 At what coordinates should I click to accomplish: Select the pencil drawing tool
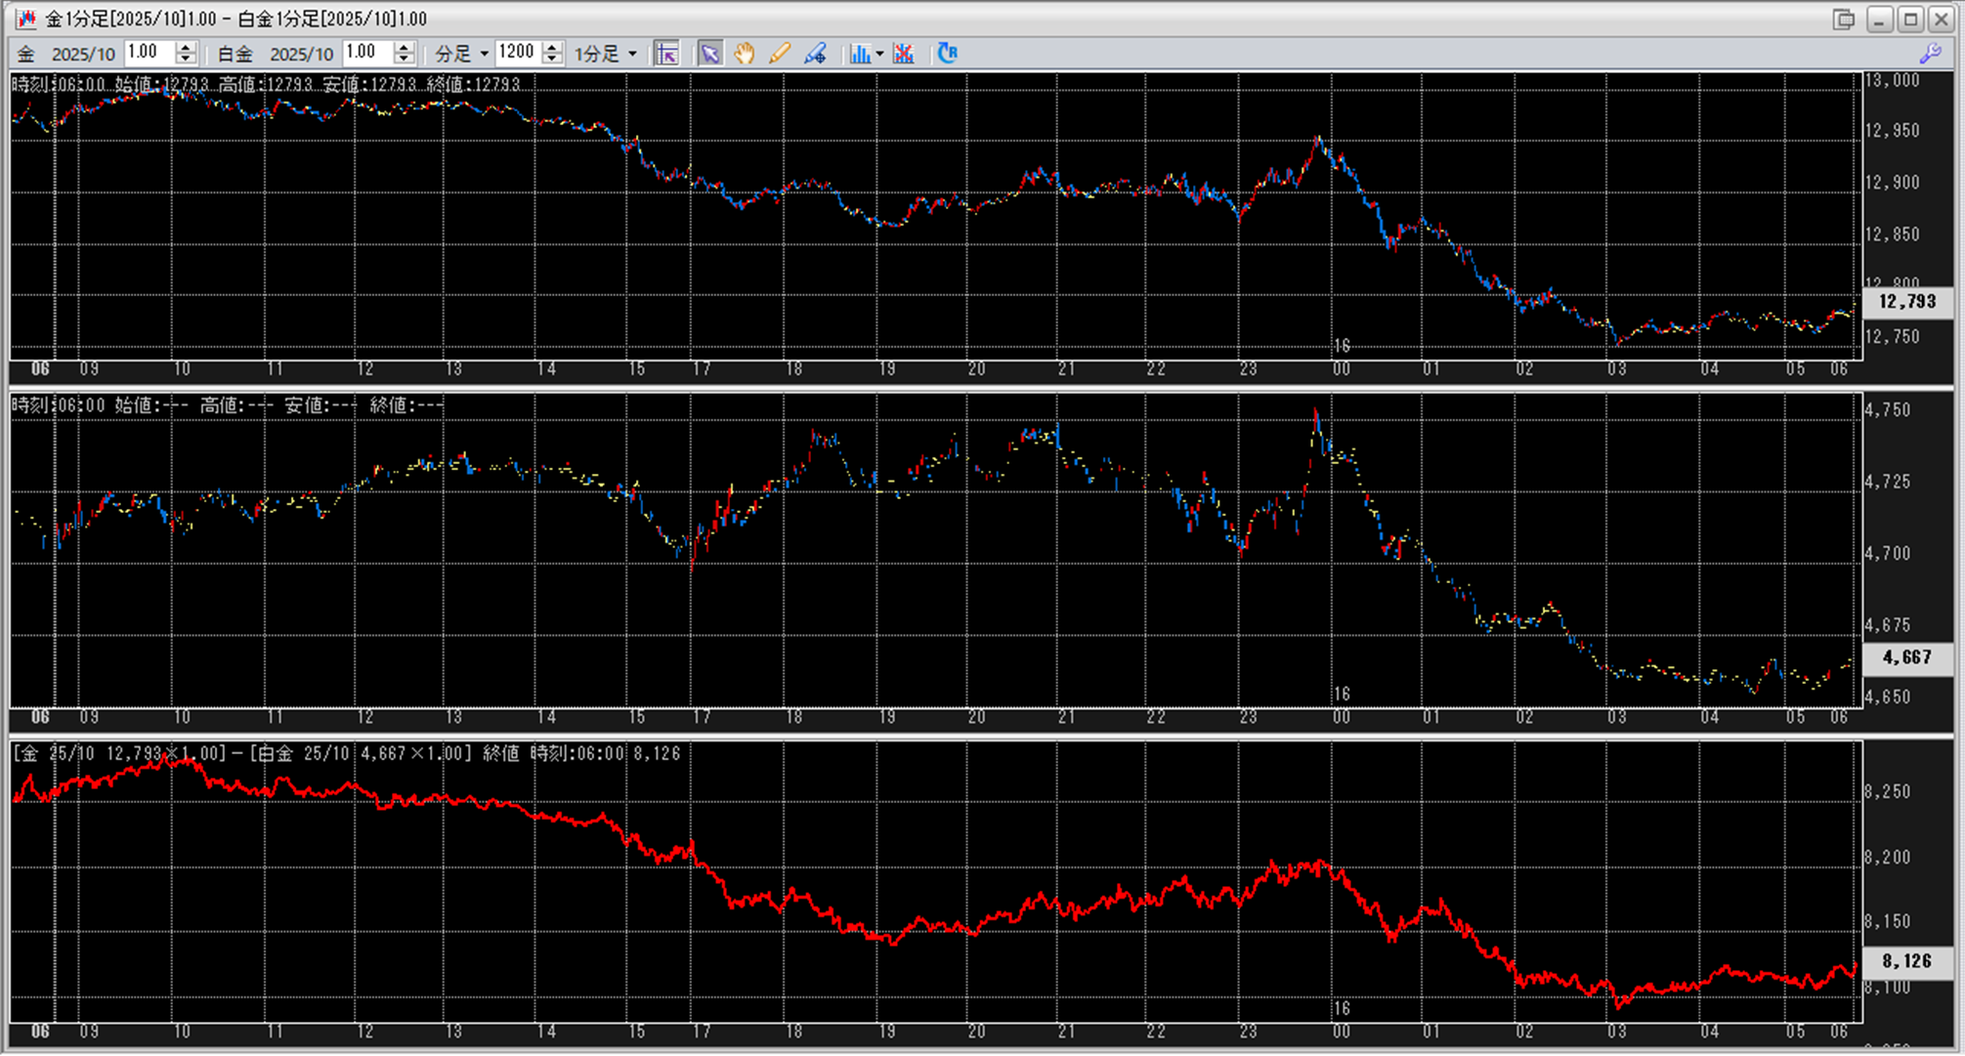[x=779, y=54]
